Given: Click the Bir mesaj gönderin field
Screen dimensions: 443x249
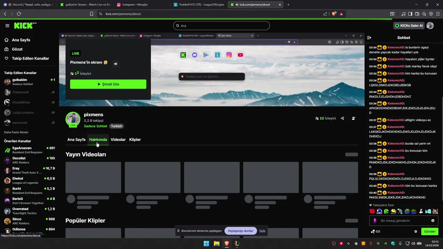Looking at the screenshot, I should click(404, 221).
